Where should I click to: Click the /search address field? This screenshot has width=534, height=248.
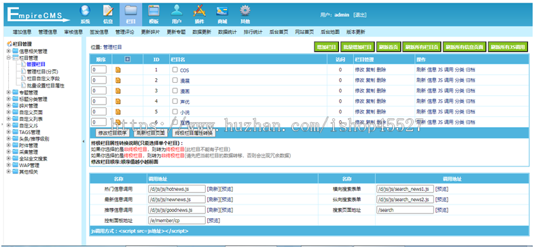(x=406, y=210)
